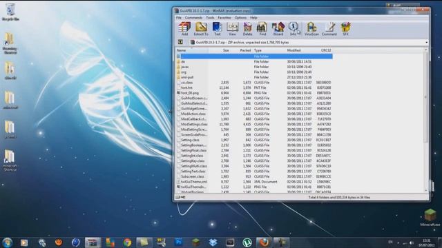Add an archive Comment
The height and width of the screenshot is (248, 442).
(329, 29)
